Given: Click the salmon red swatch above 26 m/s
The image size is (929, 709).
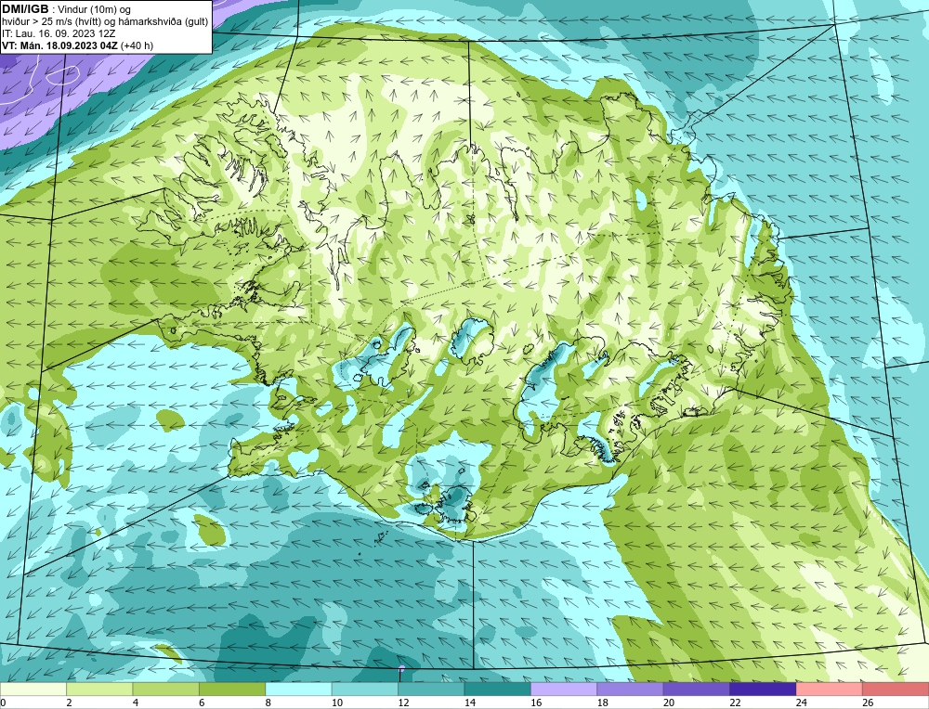Looking at the screenshot, I should point(896,689).
